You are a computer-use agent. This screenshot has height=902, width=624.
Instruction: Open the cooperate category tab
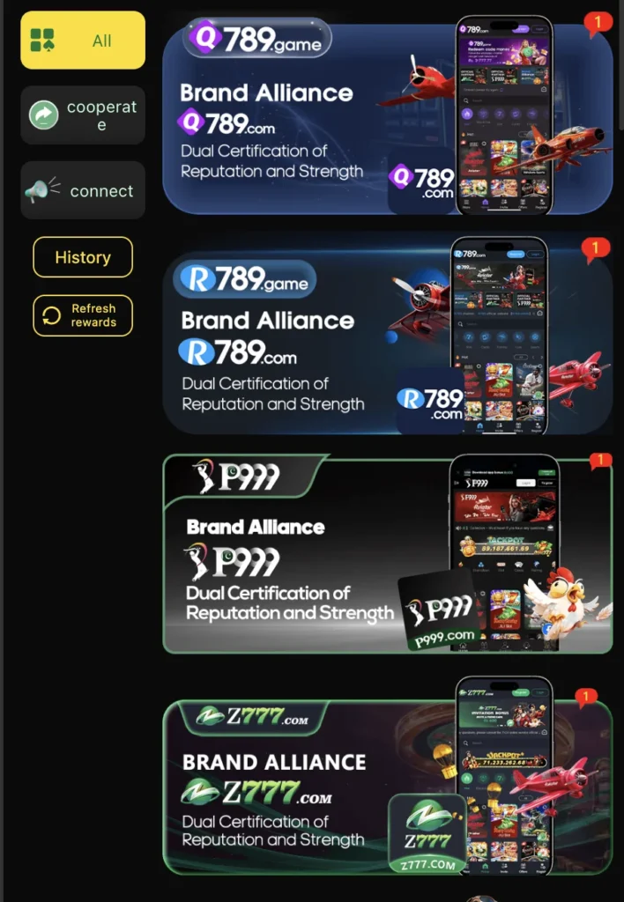(x=83, y=115)
